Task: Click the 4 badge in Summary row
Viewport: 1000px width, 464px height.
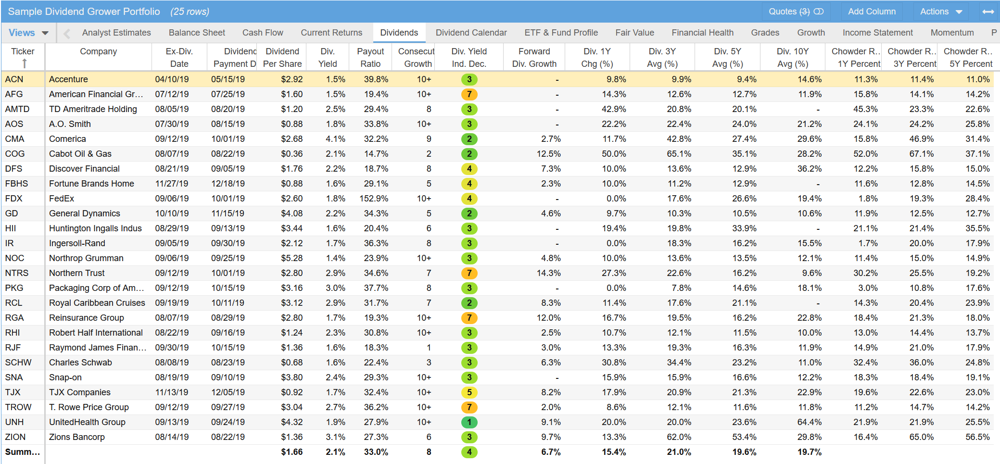Action: [x=469, y=452]
